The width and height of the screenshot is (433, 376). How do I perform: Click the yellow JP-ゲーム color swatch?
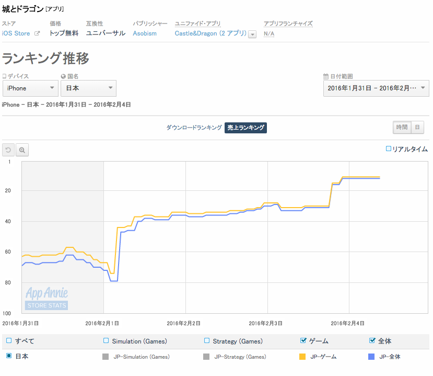pyautogui.click(x=302, y=357)
